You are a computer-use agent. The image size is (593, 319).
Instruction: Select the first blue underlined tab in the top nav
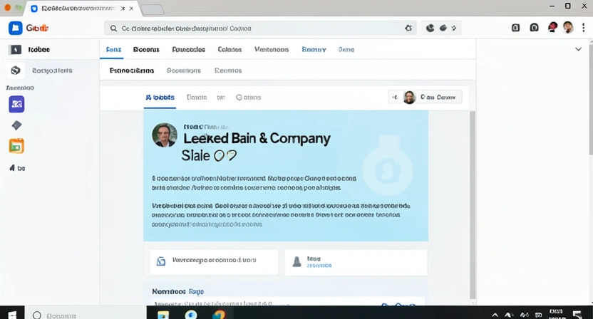pos(113,50)
